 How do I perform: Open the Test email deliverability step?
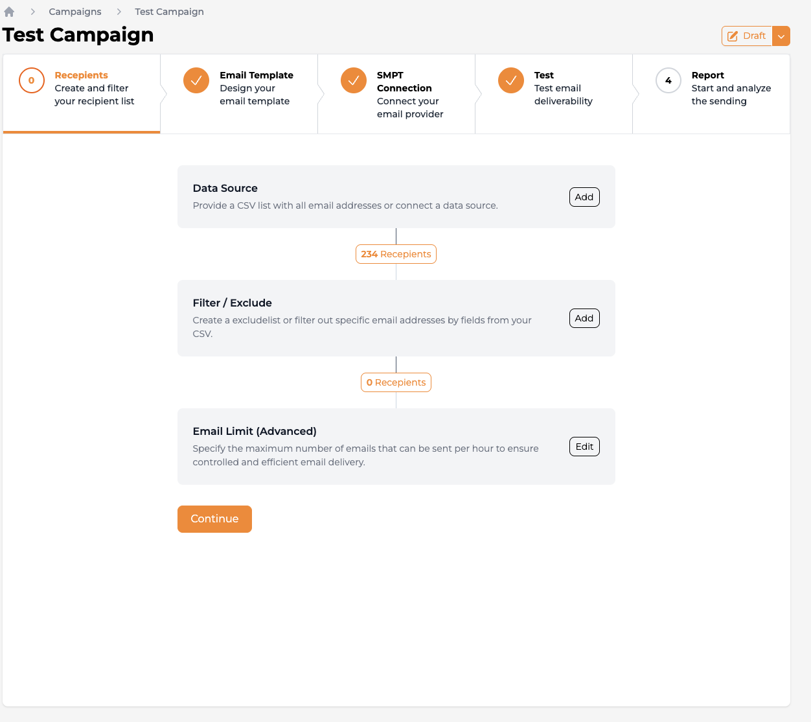tap(562, 88)
